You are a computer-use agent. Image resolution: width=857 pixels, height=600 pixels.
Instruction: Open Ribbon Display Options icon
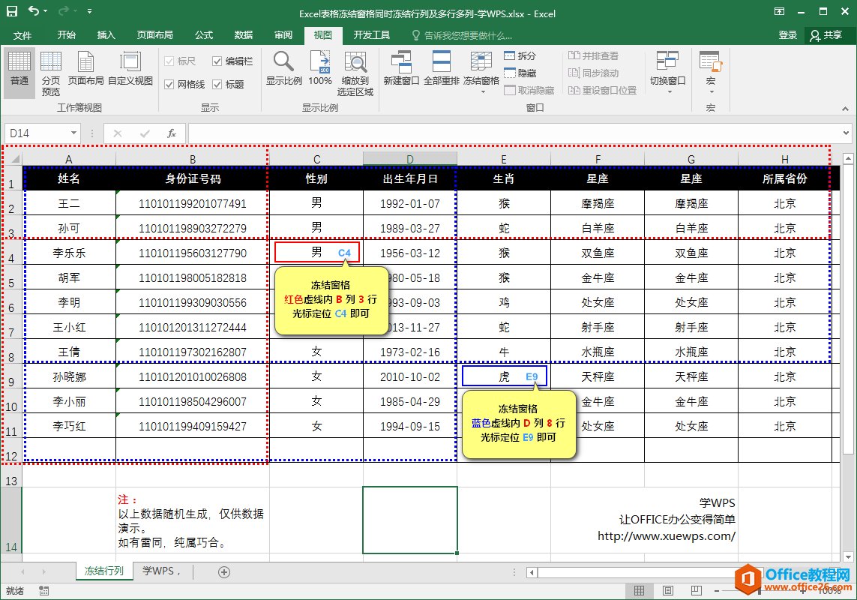779,11
